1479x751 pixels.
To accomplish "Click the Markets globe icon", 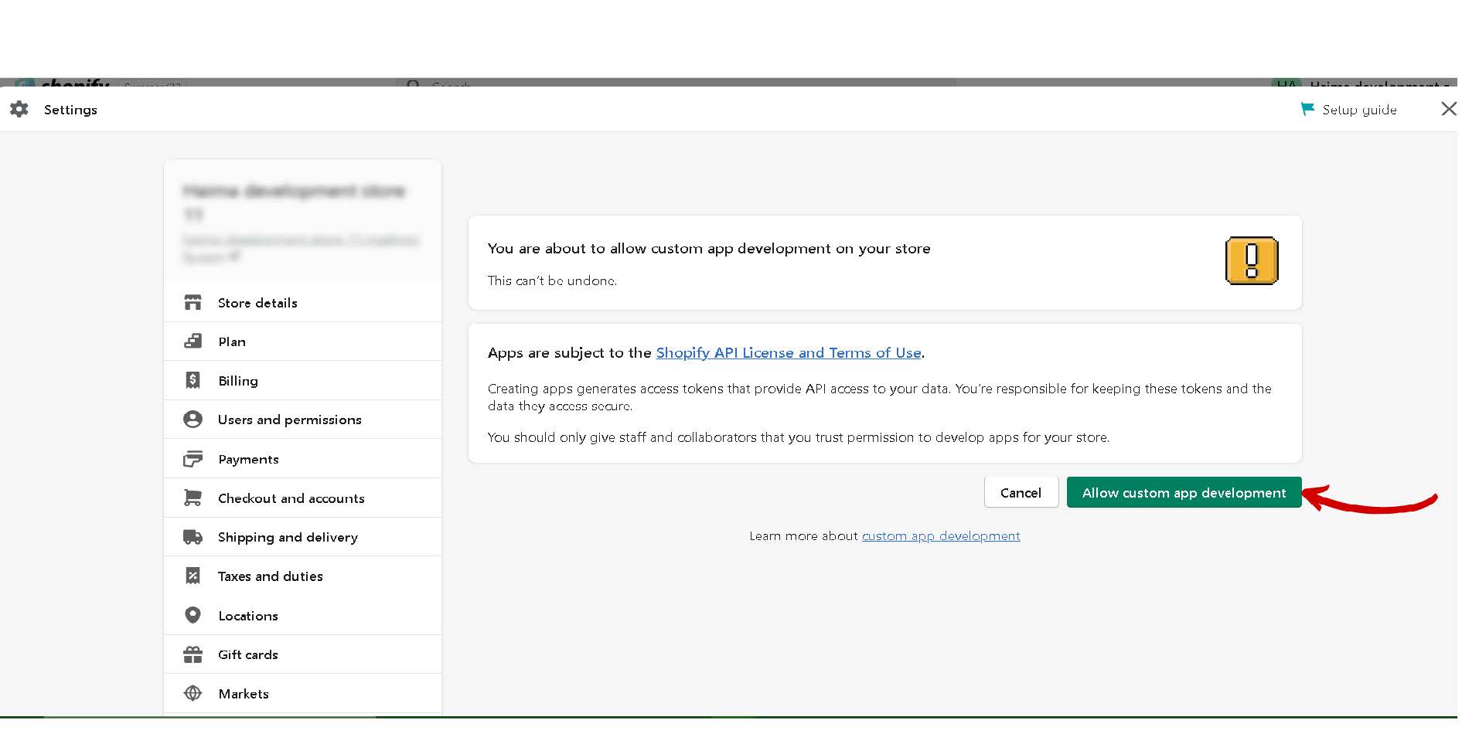I will 193,694.
